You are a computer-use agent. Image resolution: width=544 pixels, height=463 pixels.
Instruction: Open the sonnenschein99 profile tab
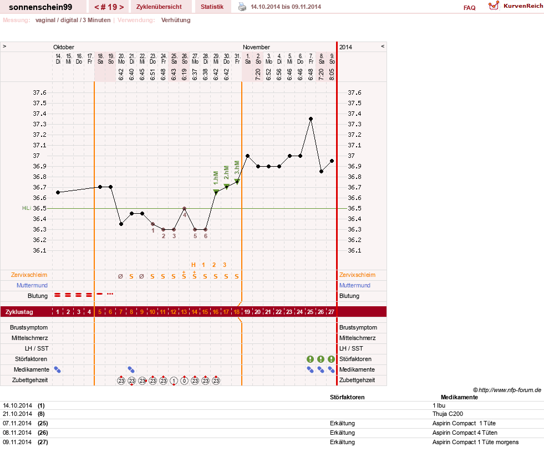pyautogui.click(x=40, y=7)
